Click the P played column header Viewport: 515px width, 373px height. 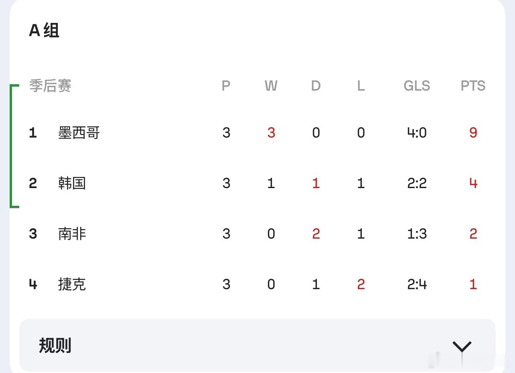point(226,86)
